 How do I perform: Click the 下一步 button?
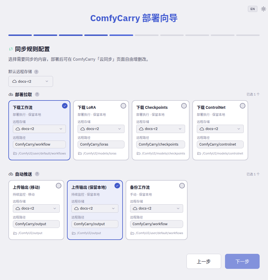coord(242,261)
